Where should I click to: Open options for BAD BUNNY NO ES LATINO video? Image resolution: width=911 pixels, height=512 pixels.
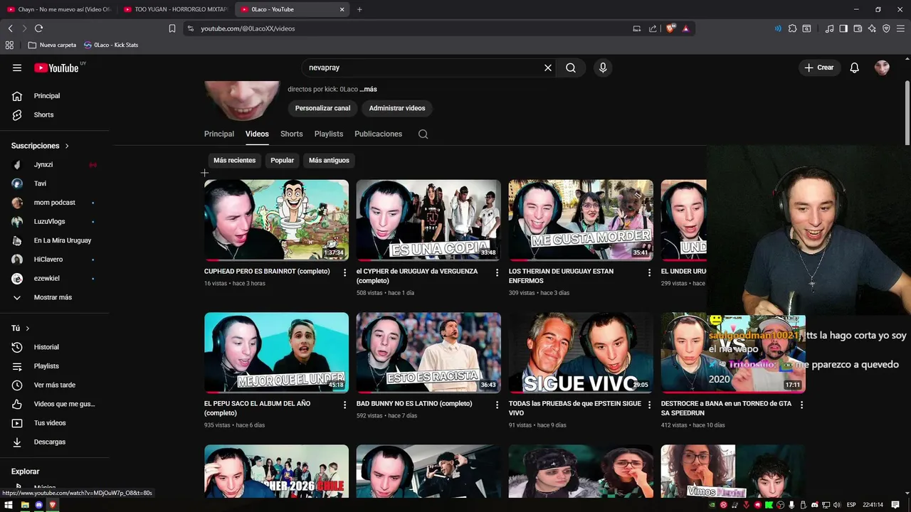497,405
